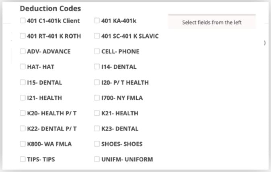This screenshot has height=172, width=271.
Task: Select the K800- WA FMLA checkbox
Action: click(x=23, y=144)
